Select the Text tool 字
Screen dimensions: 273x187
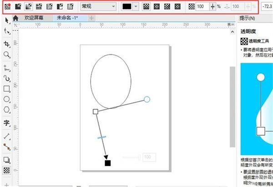point(7,123)
